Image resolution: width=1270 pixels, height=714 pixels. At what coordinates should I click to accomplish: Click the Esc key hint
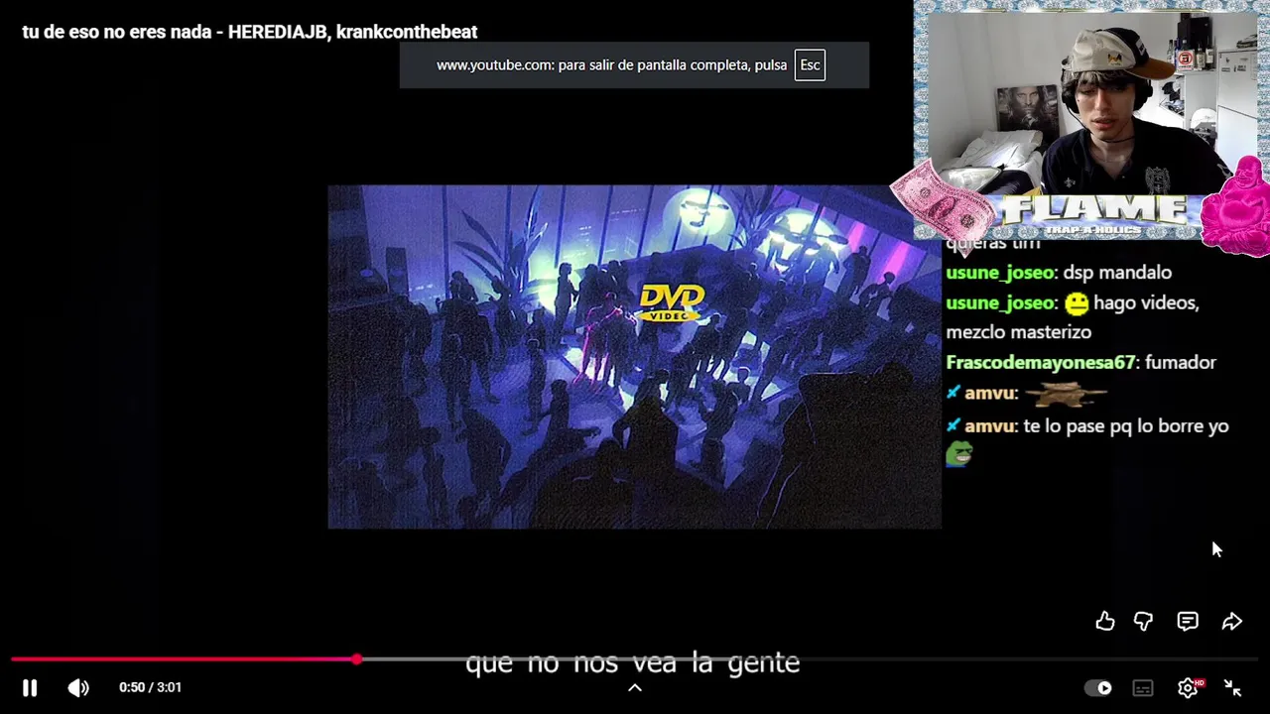(810, 65)
